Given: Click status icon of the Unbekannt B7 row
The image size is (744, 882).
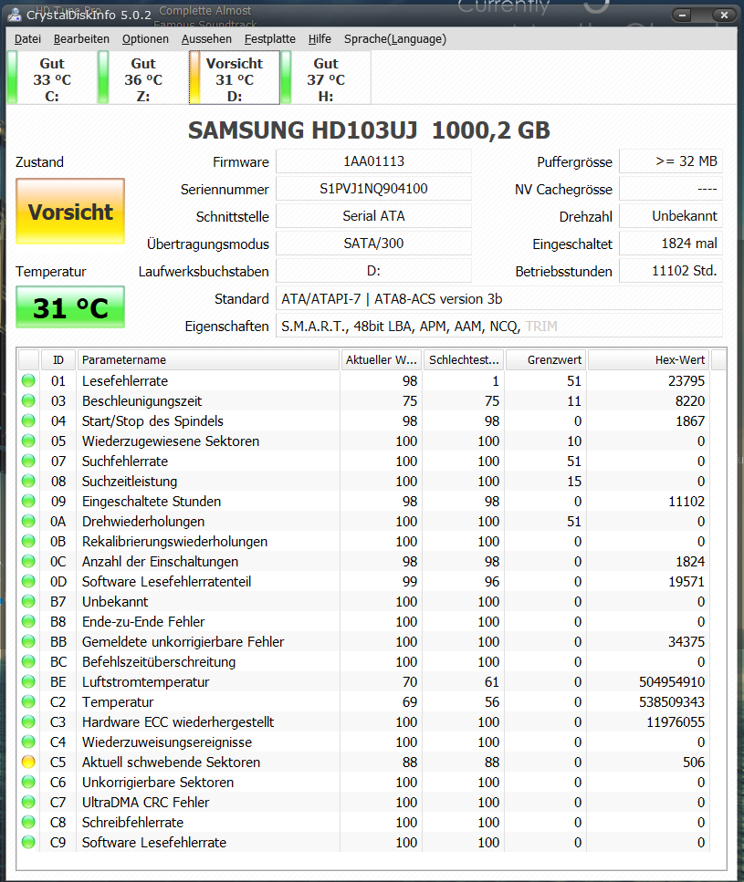Looking at the screenshot, I should pyautogui.click(x=28, y=602).
